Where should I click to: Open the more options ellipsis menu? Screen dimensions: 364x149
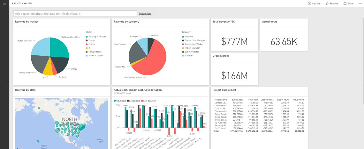360,4
